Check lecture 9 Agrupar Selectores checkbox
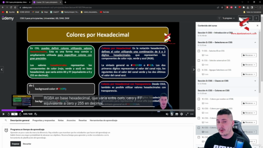This screenshot has height=148, width=263. point(199,70)
